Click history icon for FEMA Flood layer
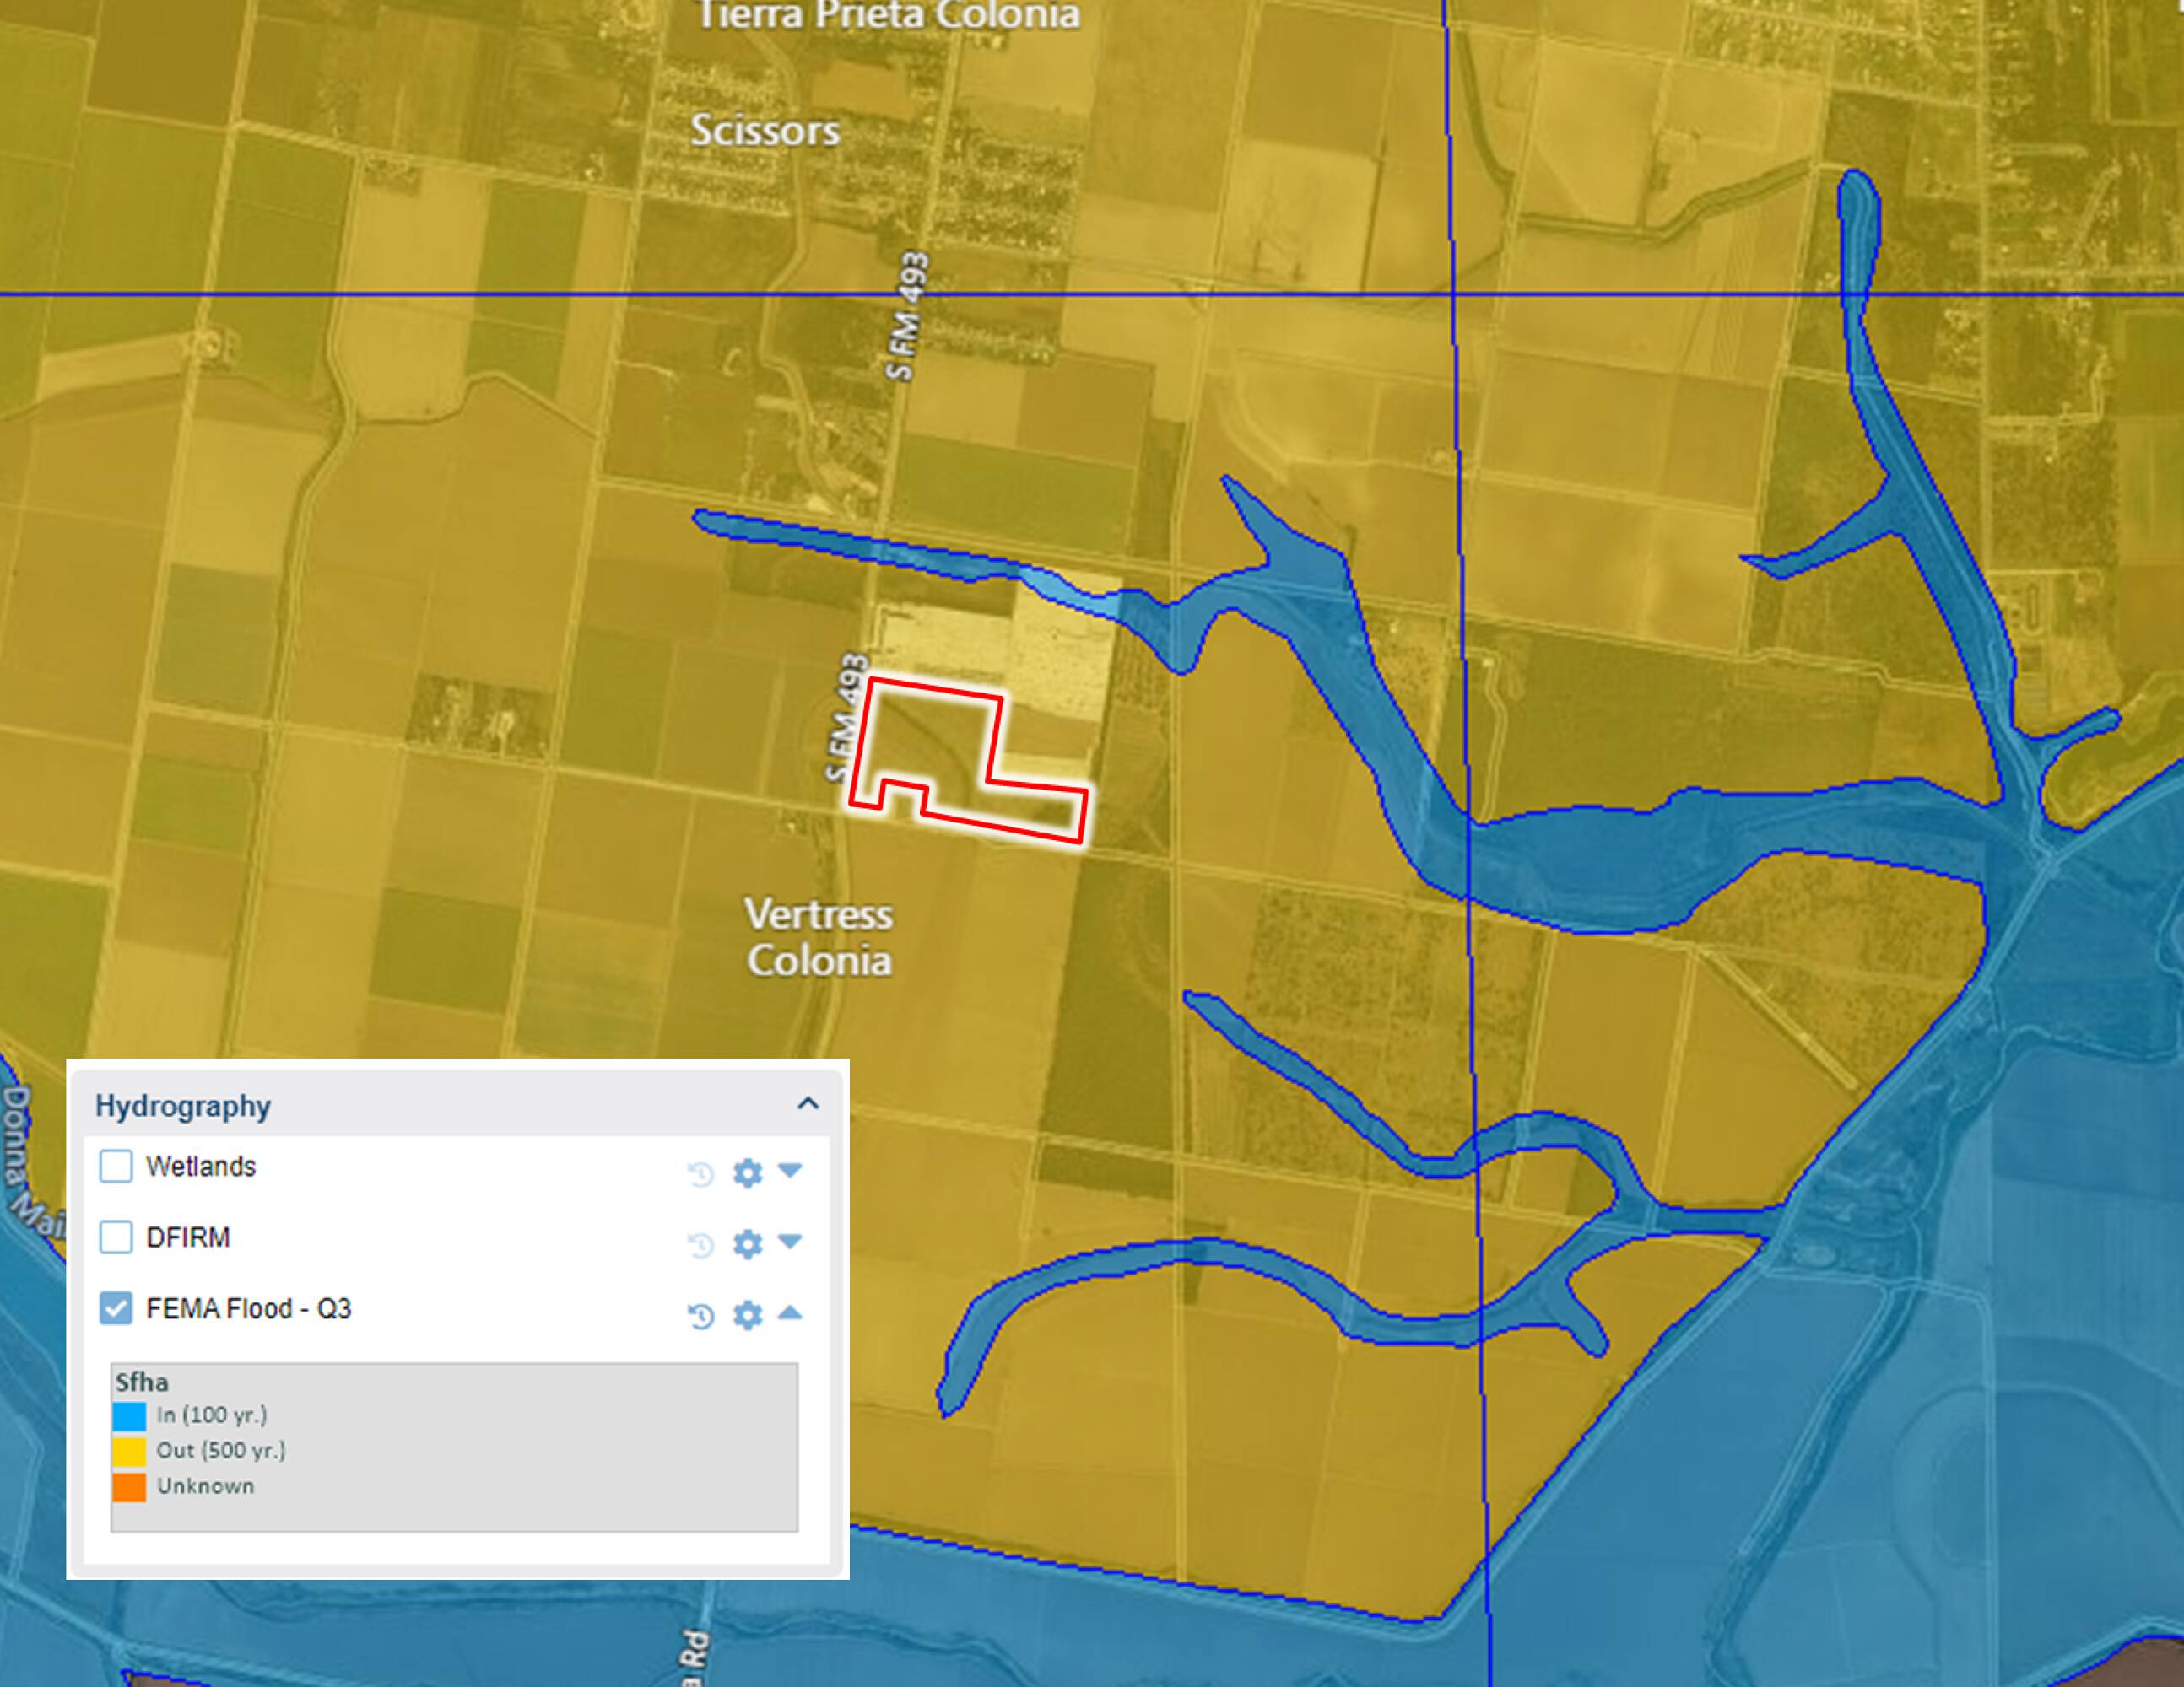 (x=701, y=1315)
